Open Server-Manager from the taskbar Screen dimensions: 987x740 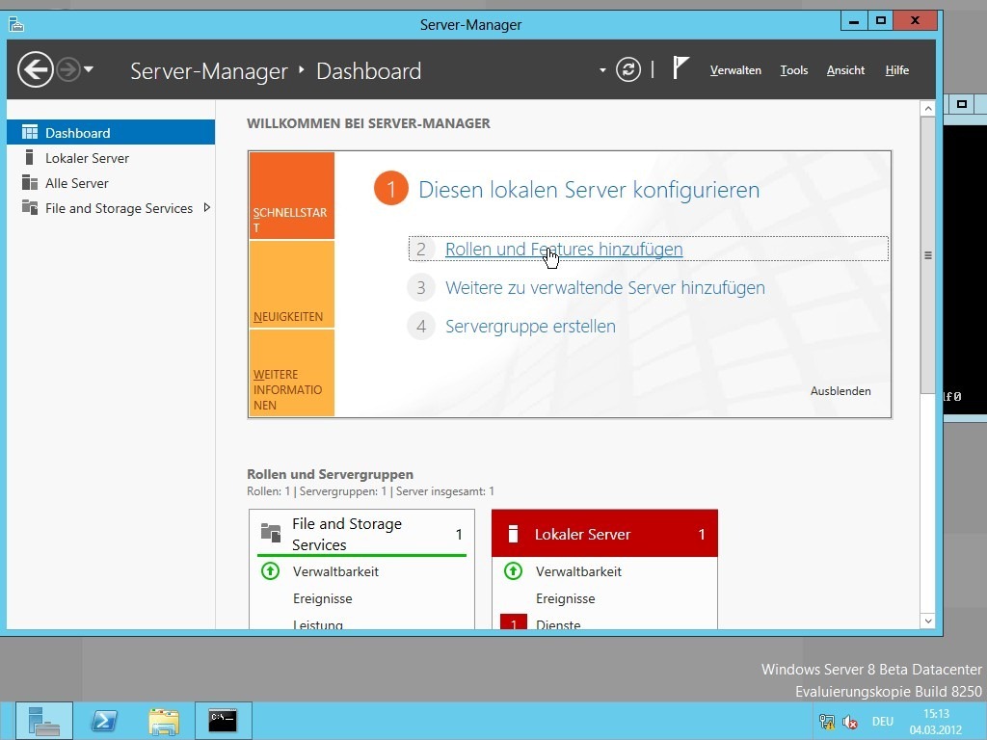coord(44,721)
